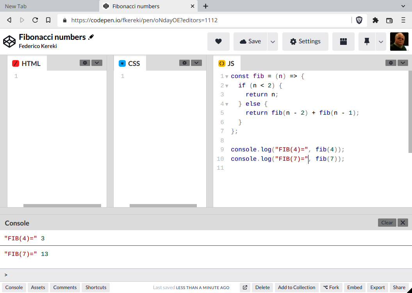Open the Shortcuts tab at the bottom
412x293 pixels.
(95, 287)
